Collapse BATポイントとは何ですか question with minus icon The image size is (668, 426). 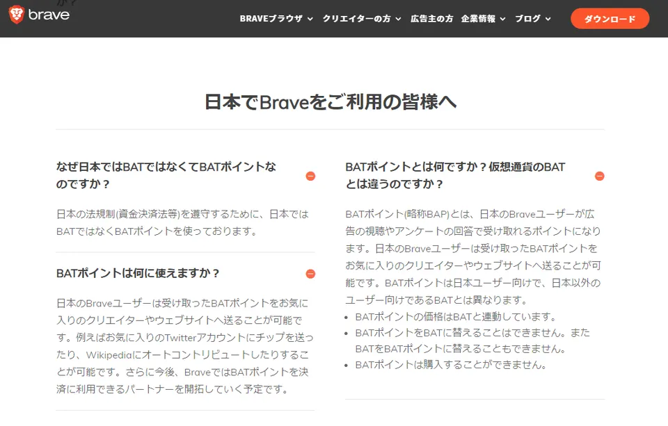(599, 176)
